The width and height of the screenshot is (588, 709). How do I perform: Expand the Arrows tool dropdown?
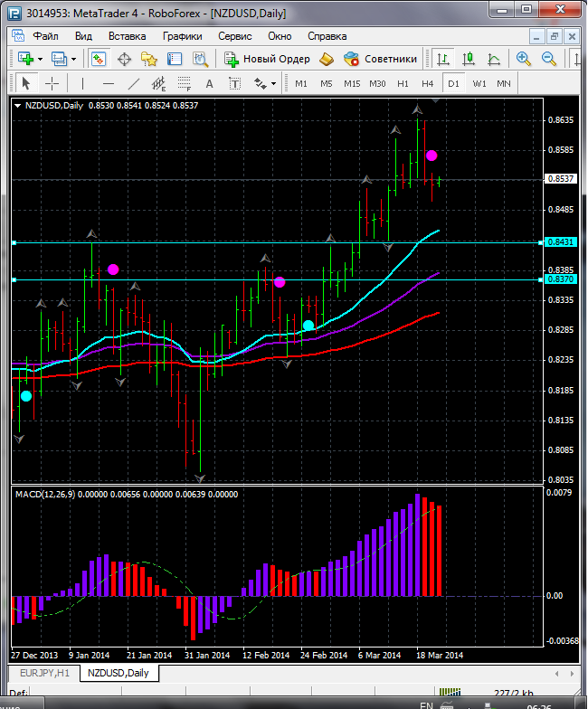(x=273, y=84)
